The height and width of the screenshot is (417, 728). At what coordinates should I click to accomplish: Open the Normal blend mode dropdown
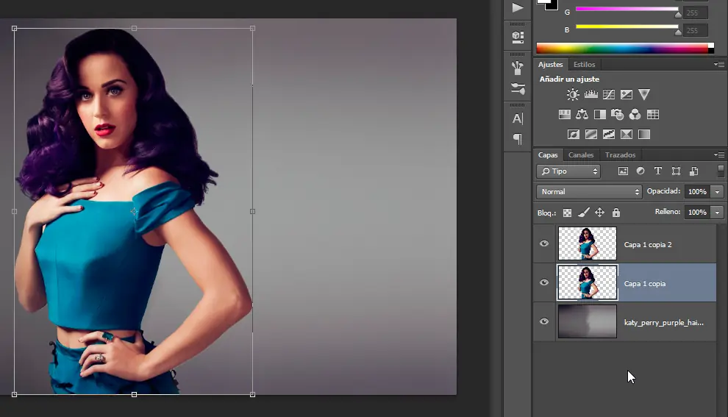[x=589, y=191]
